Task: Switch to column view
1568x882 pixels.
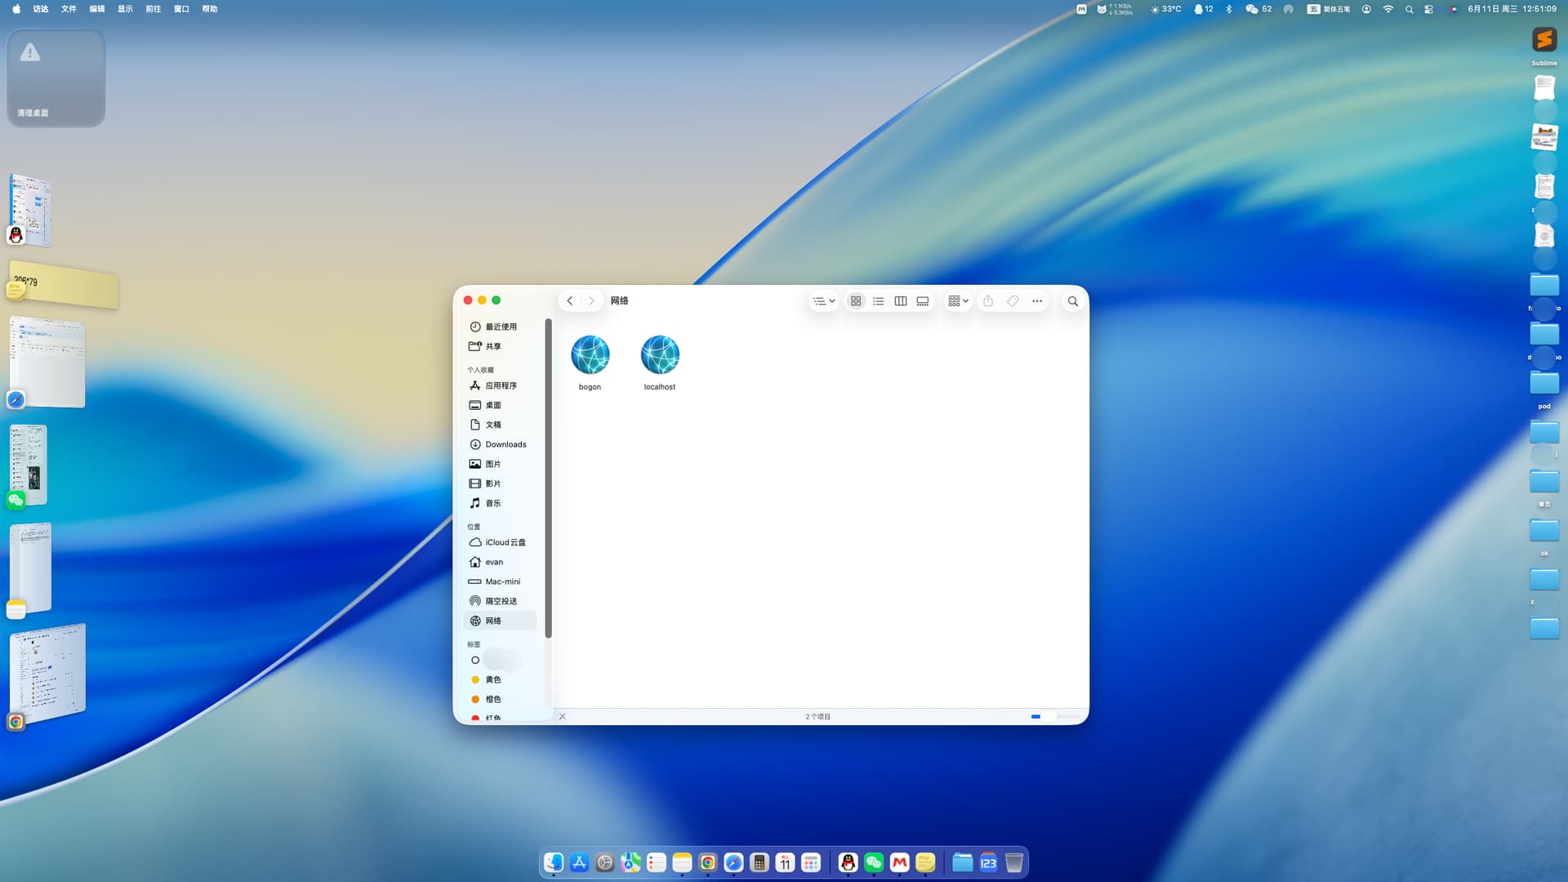Action: (900, 301)
